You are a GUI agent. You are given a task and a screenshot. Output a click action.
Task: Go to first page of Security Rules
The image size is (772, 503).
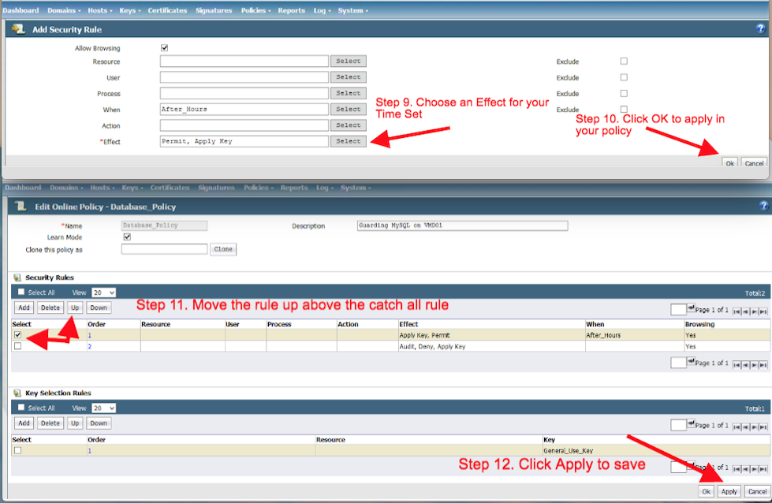(737, 311)
